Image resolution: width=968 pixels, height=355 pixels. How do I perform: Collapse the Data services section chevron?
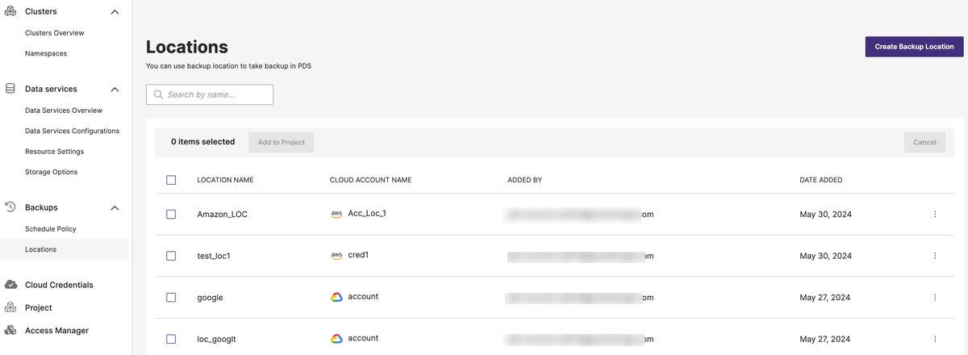coord(115,89)
